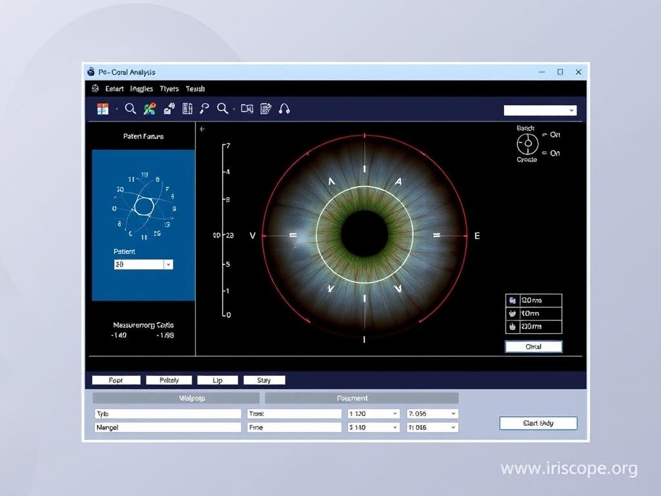Select the magnifier zoom tool in the toolbar
Viewport: 661px width, 496px height.
[130, 108]
